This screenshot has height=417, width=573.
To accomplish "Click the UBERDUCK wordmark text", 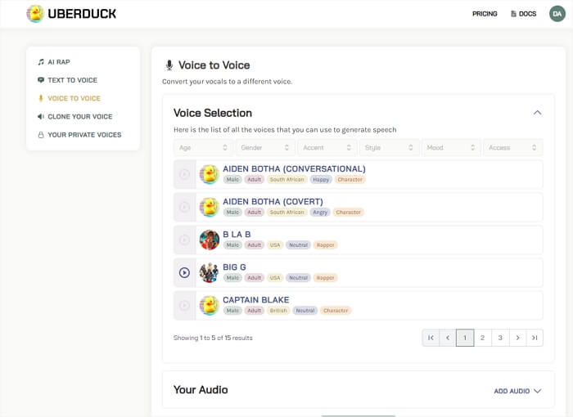I will pos(82,14).
